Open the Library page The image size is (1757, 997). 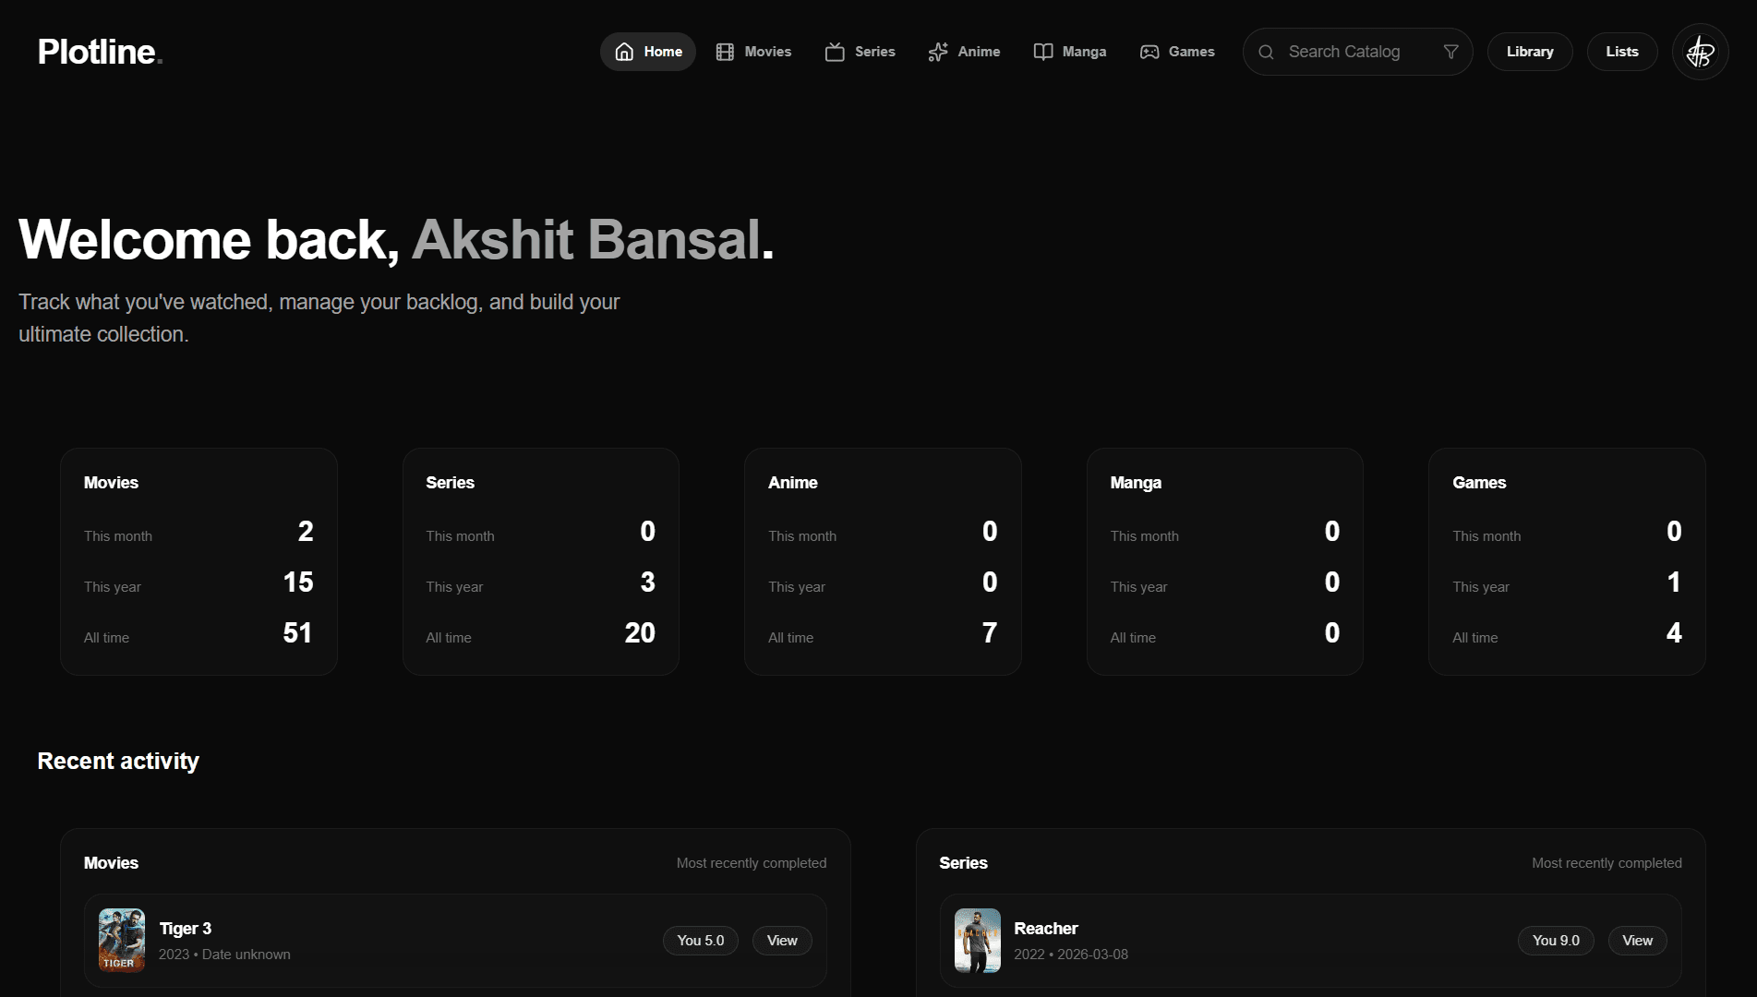click(1529, 52)
